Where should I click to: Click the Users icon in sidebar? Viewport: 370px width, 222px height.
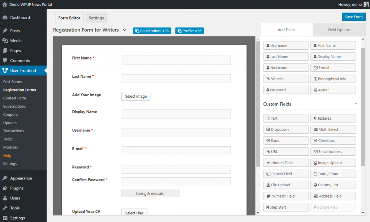(5, 198)
